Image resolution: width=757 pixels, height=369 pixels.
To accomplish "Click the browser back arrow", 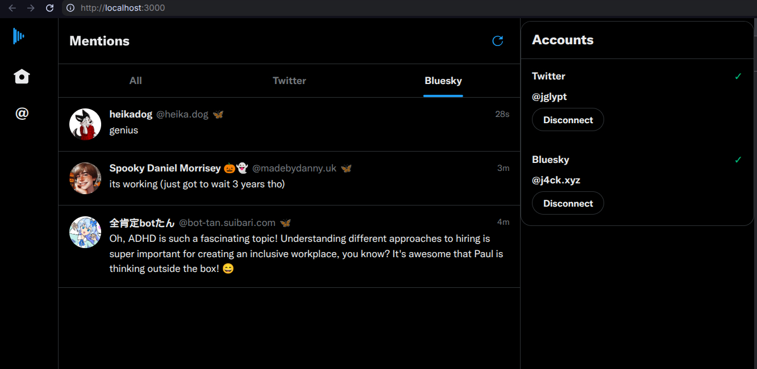I will (12, 8).
